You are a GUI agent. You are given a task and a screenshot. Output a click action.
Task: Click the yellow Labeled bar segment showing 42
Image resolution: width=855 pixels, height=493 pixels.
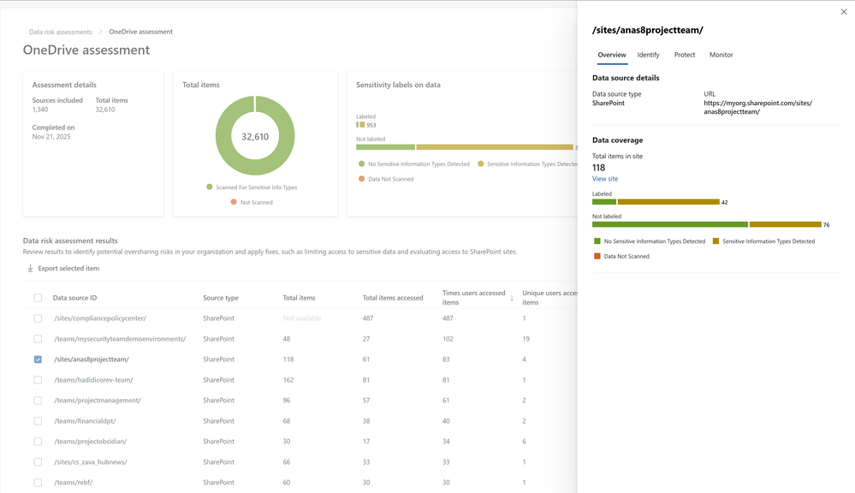(668, 202)
